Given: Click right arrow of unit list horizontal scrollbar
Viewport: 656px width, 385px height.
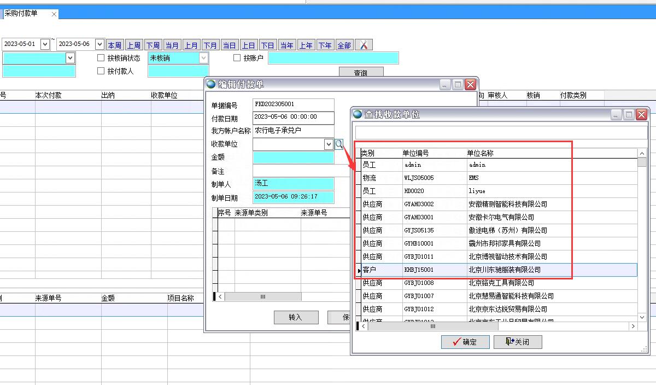Looking at the screenshot, I should pyautogui.click(x=633, y=326).
